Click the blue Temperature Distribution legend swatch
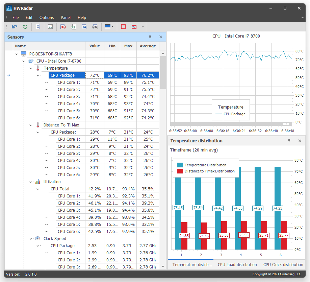The width and height of the screenshot is (310, 282). (x=180, y=165)
